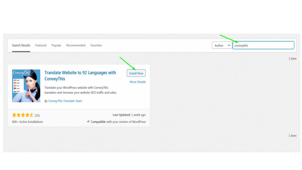Click the plugin search field containing conveythis
This screenshot has width=302, height=170.
click(263, 45)
